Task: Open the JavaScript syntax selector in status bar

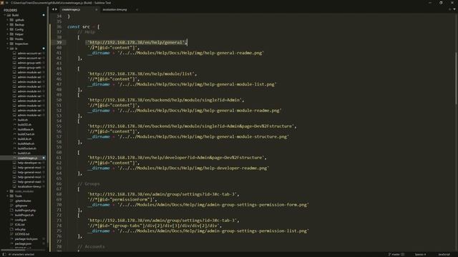Action: [x=444, y=254]
